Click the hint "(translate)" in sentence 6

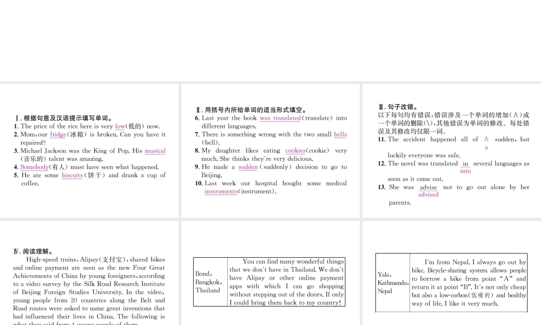click(317, 118)
